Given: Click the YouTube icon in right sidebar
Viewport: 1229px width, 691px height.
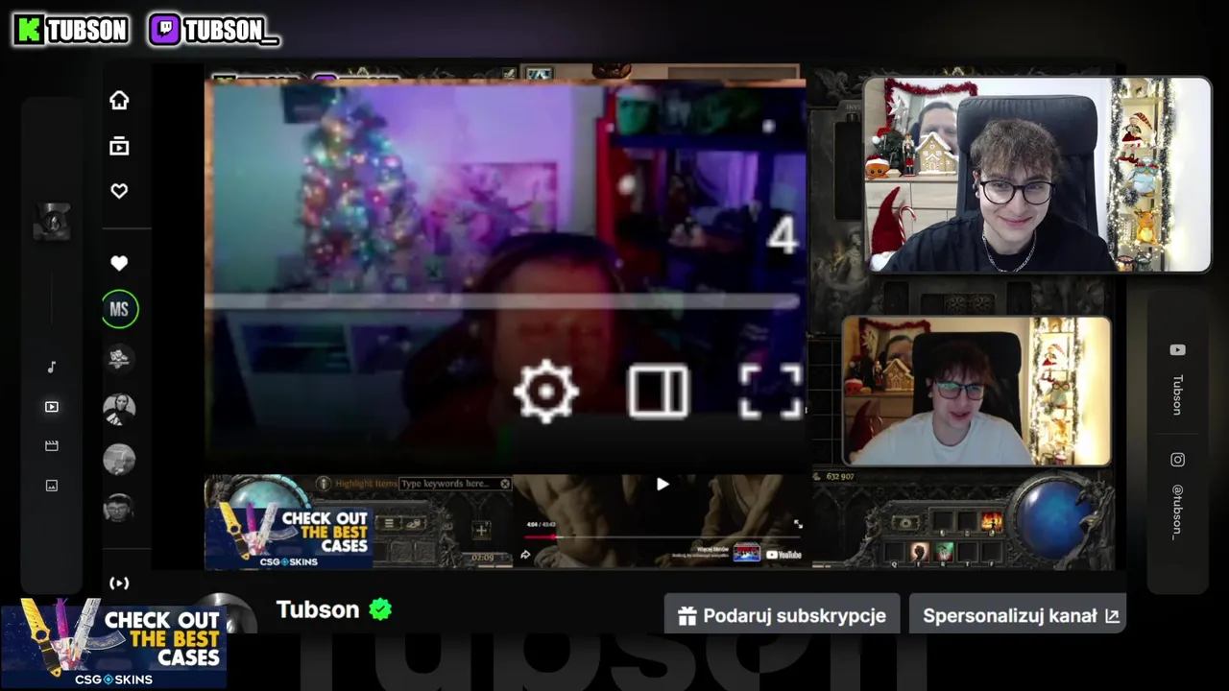Looking at the screenshot, I should 1177,350.
